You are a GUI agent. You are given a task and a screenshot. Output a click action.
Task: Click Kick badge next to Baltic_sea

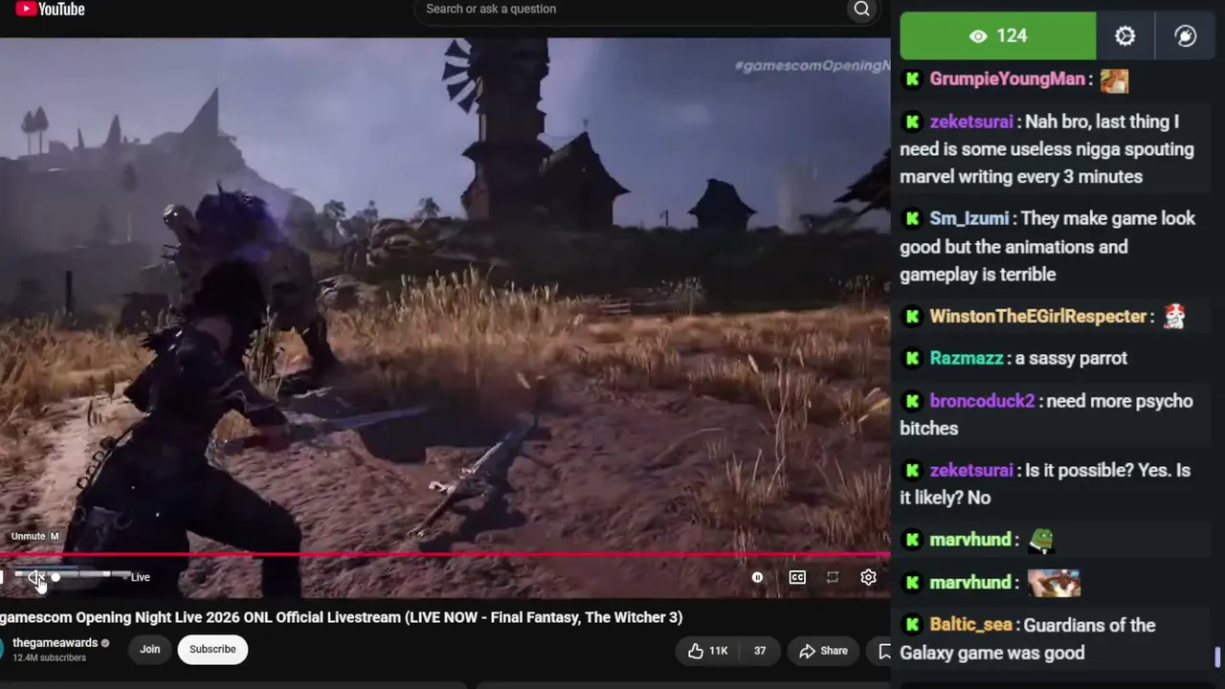912,625
